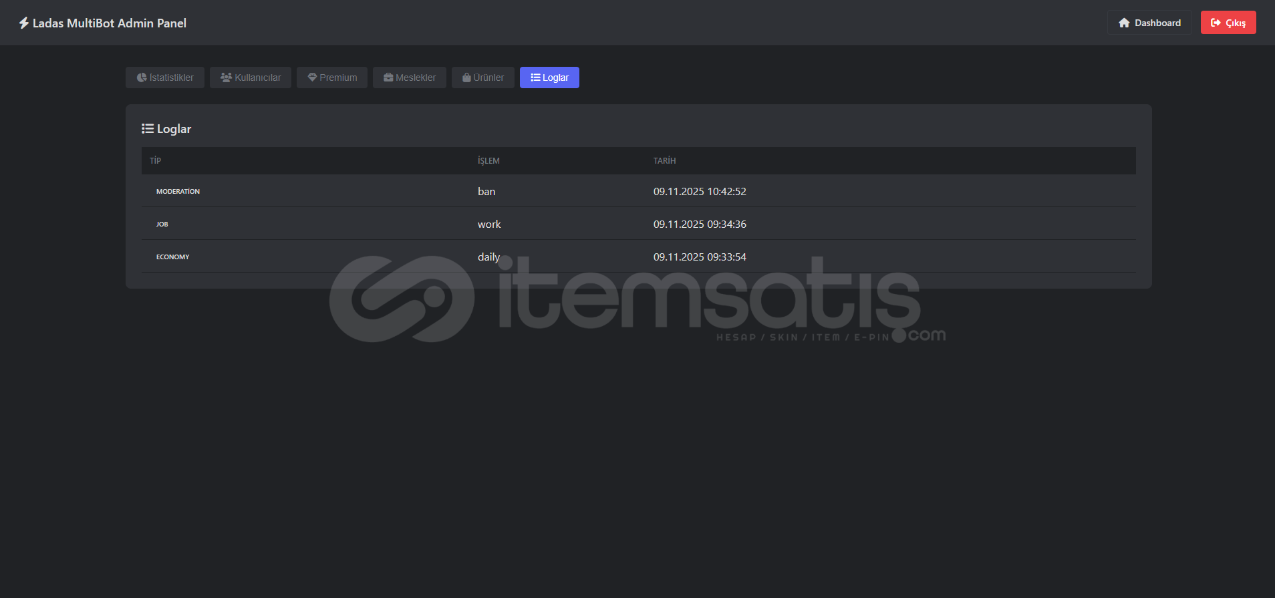Select the MODERATION type badge
The height and width of the screenshot is (598, 1275).
pos(178,192)
